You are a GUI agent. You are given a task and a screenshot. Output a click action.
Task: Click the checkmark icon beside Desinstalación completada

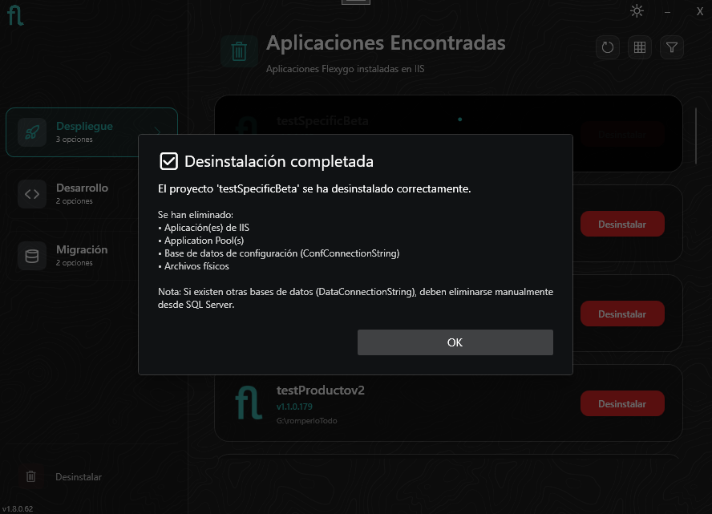click(168, 161)
